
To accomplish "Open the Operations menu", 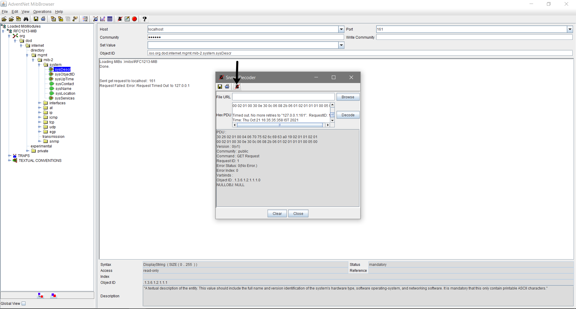I will [x=42, y=12].
